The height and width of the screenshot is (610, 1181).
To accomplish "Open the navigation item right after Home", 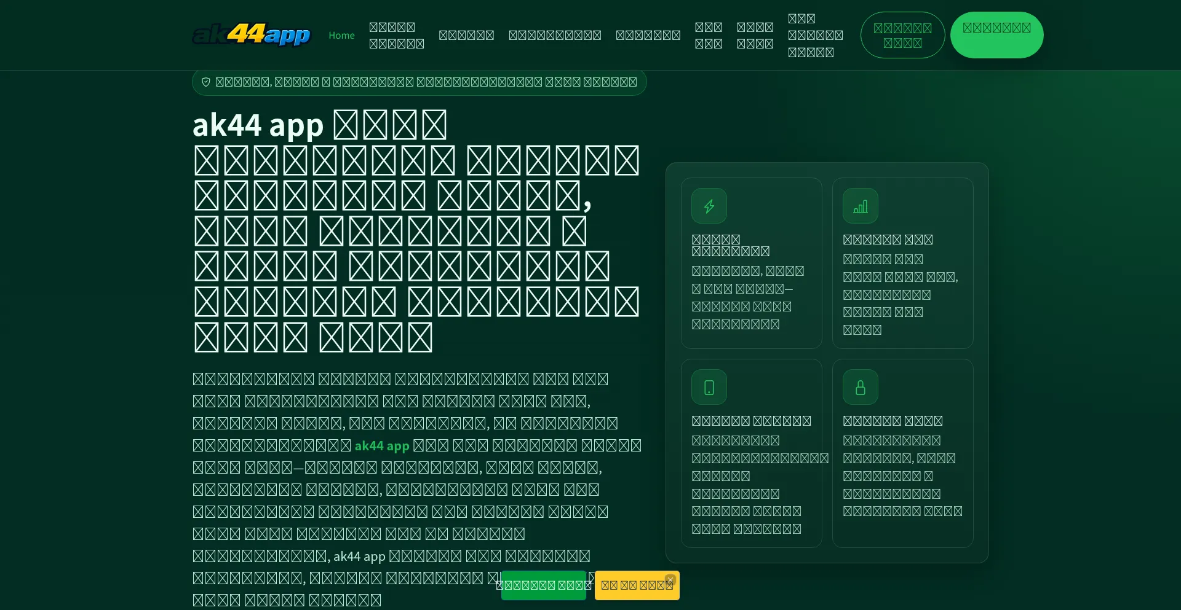I will [x=397, y=35].
